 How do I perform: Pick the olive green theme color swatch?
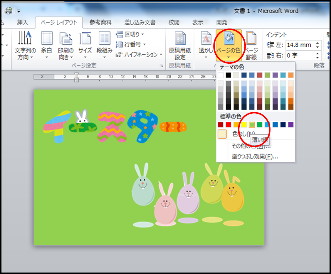(x=268, y=75)
